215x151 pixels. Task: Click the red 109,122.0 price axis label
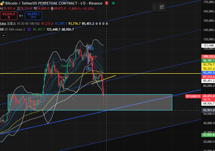(208, 57)
